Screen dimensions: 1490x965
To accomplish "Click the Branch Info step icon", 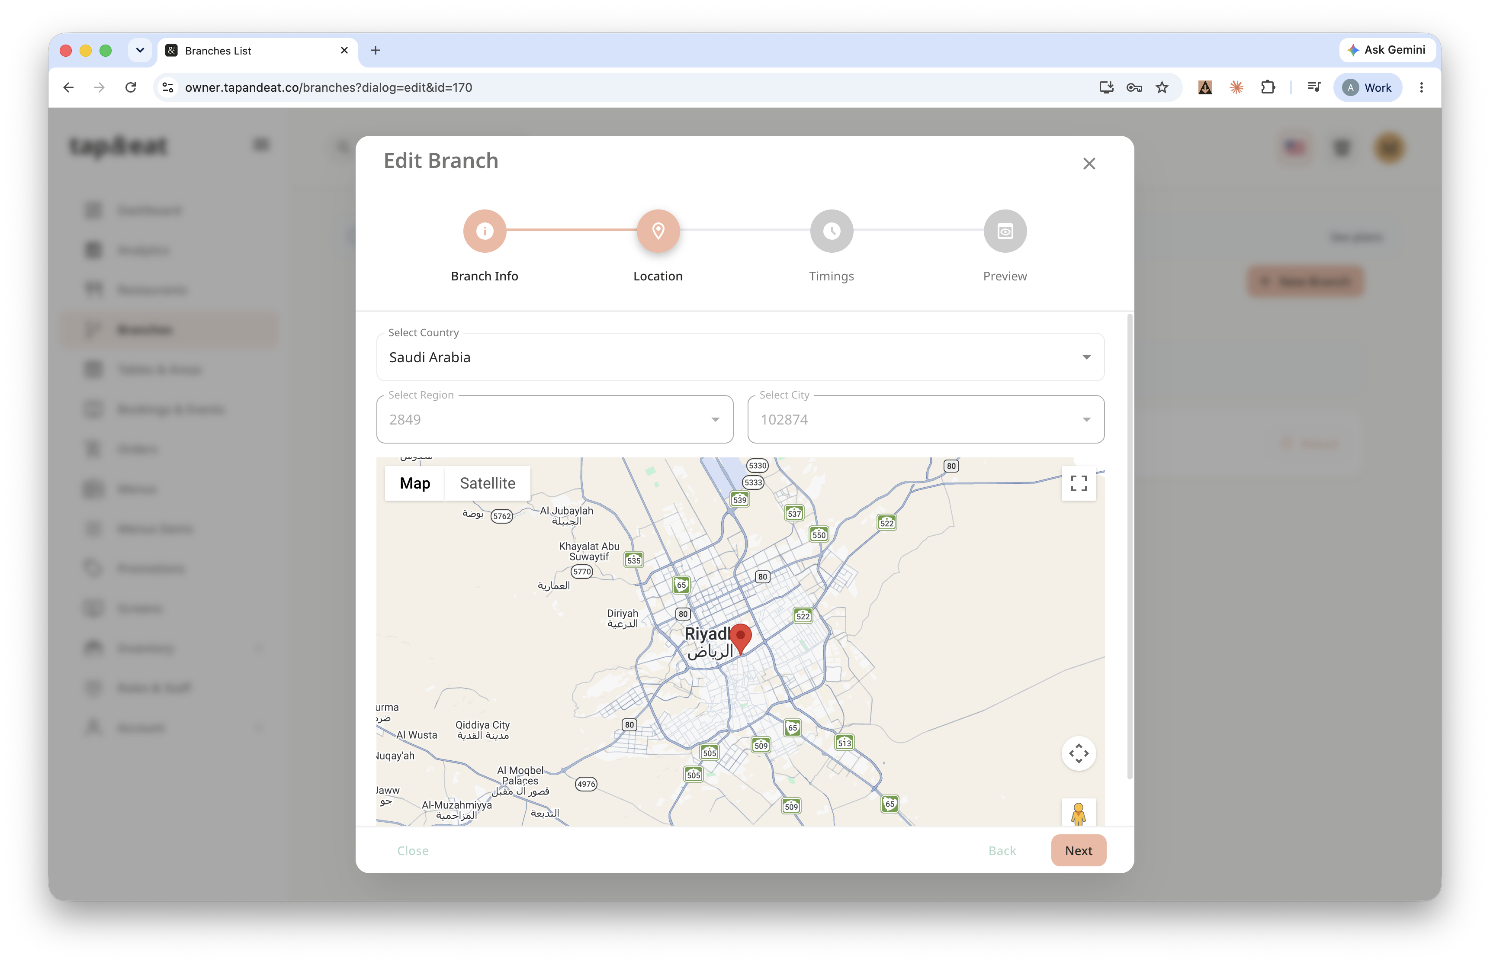I will 485,231.
